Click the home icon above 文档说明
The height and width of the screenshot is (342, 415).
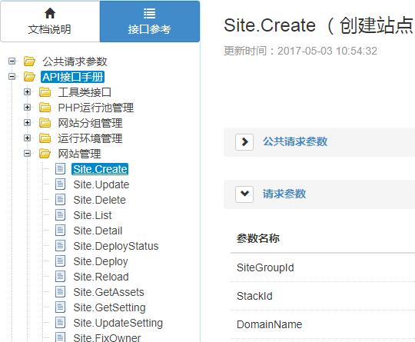(x=50, y=13)
